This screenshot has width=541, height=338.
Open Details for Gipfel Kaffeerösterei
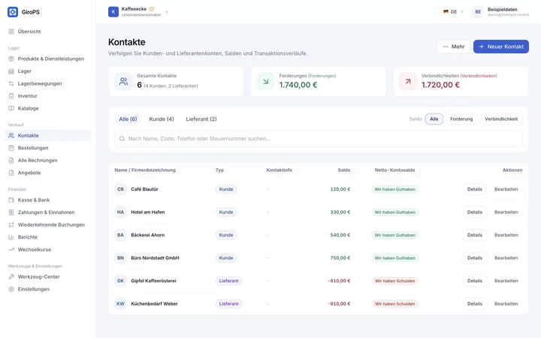click(474, 281)
